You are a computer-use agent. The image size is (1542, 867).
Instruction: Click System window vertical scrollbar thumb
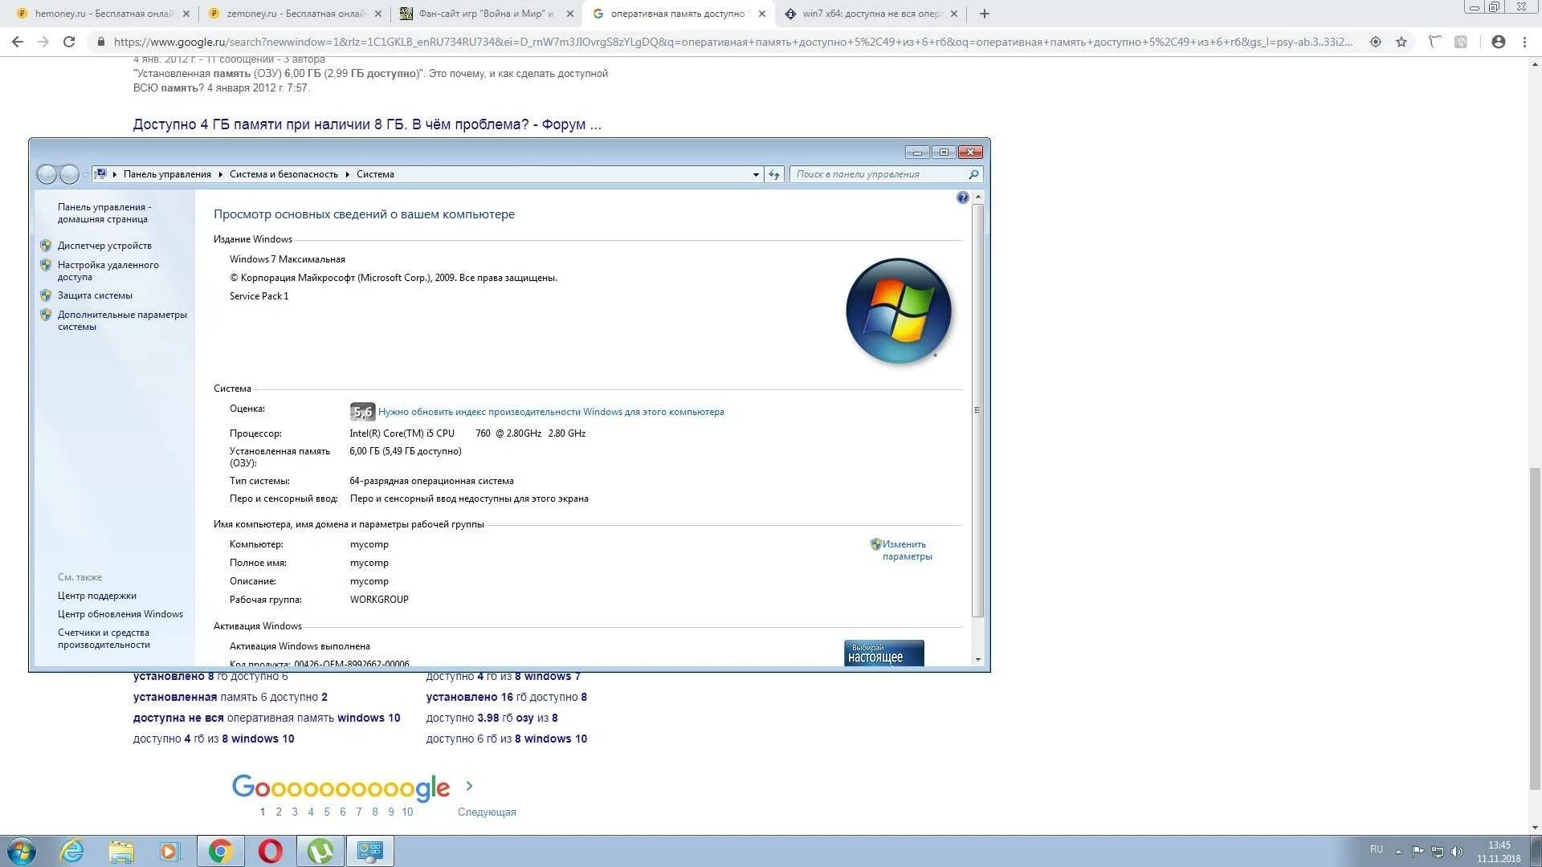pos(977,409)
